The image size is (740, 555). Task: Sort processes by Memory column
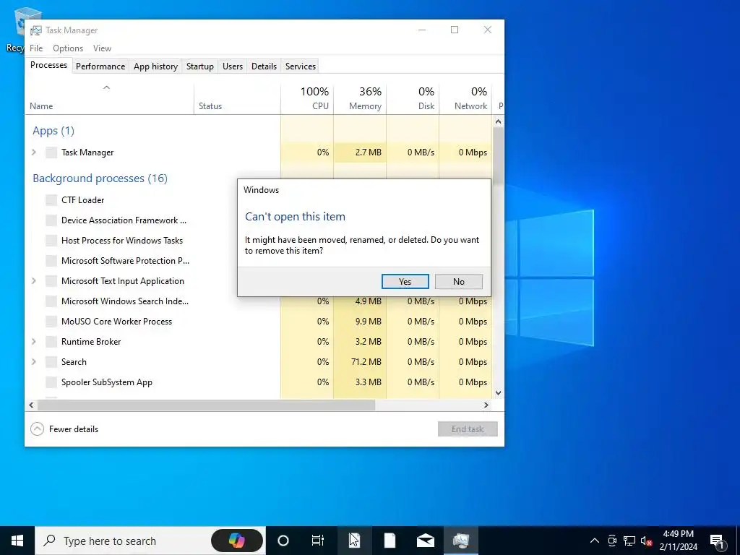[360, 98]
